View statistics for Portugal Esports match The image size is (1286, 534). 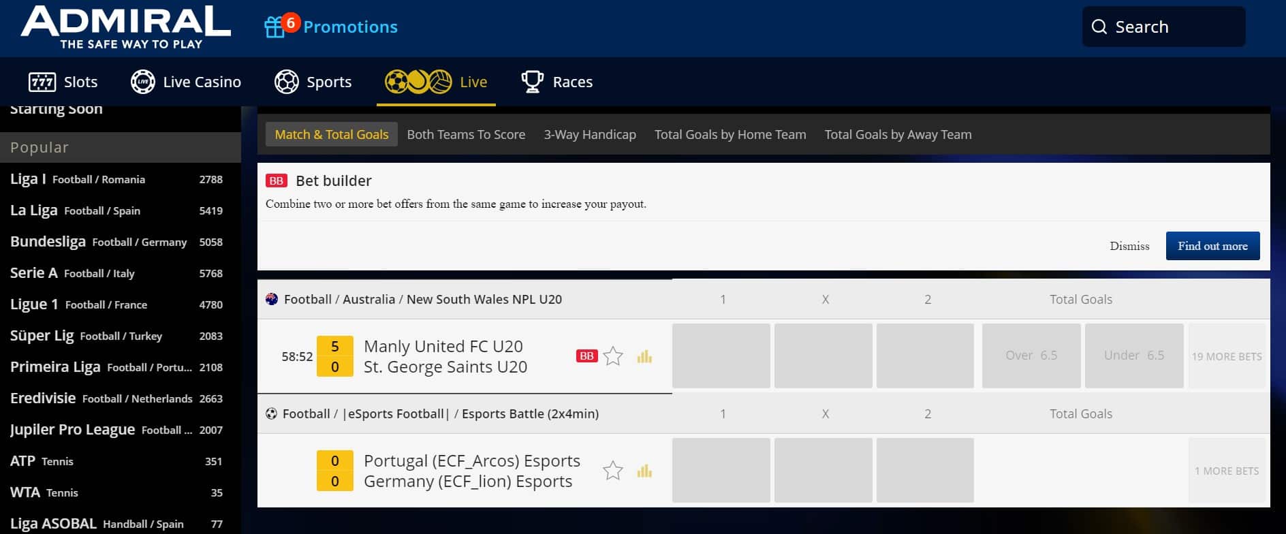pos(644,471)
